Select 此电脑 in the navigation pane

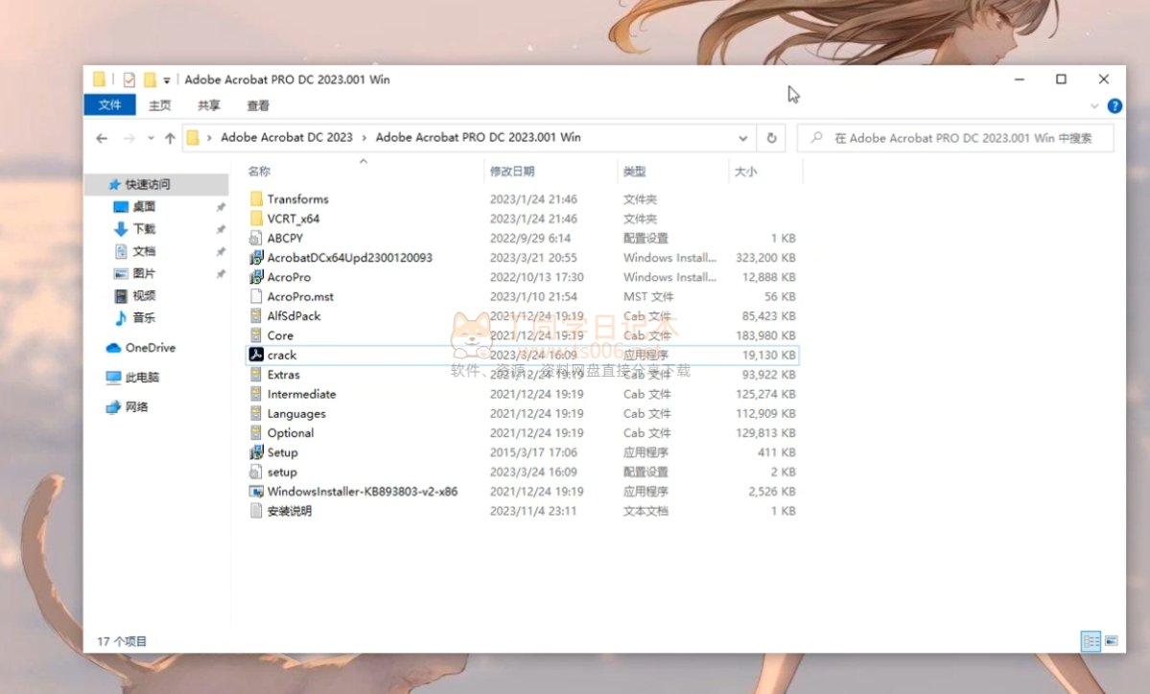pos(142,378)
